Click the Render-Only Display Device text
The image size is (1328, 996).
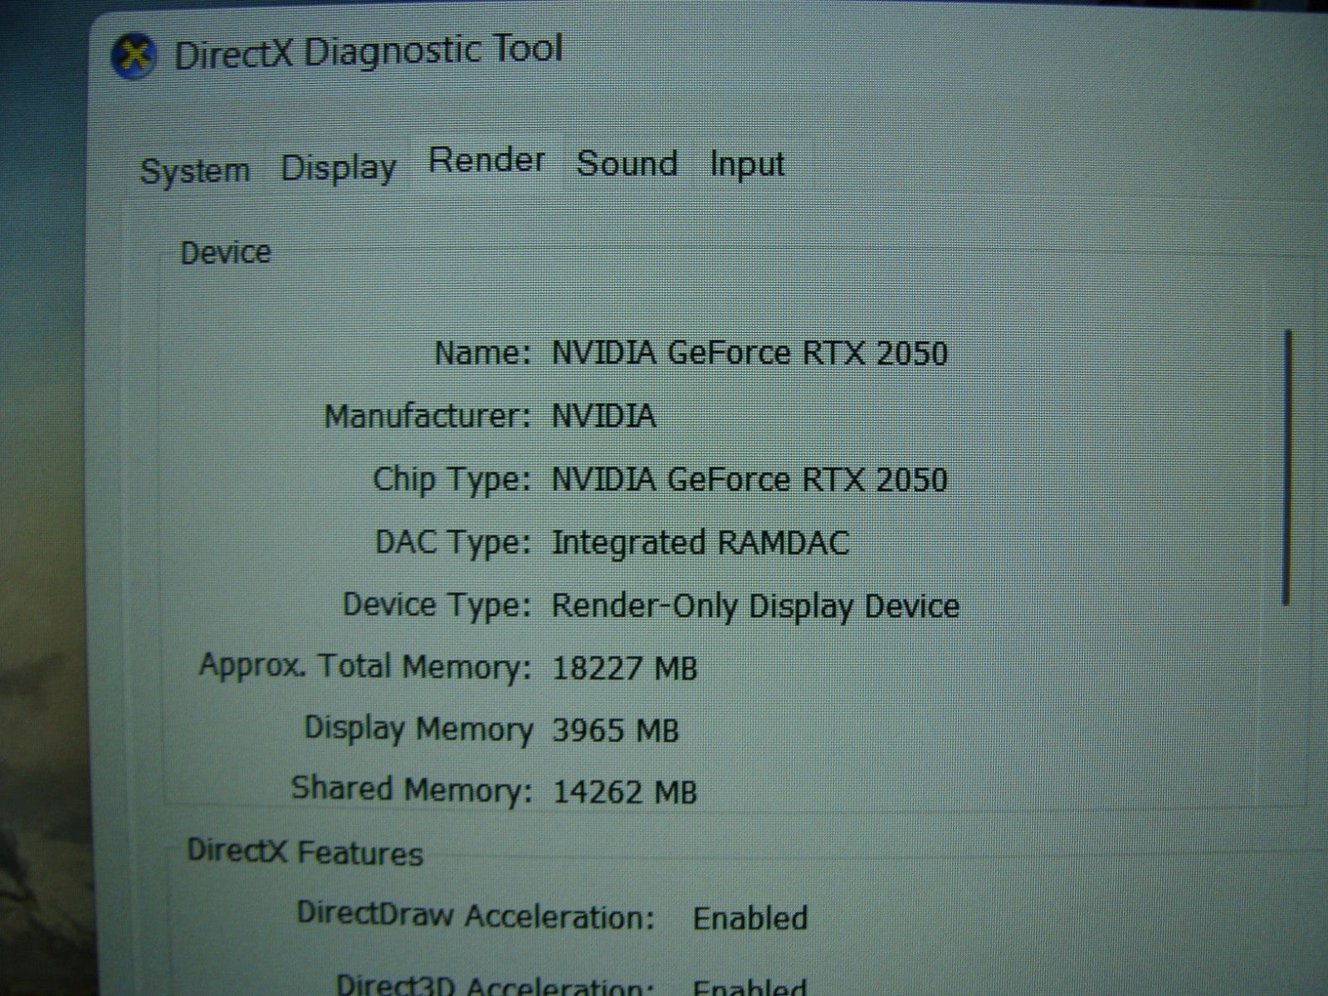tap(754, 606)
